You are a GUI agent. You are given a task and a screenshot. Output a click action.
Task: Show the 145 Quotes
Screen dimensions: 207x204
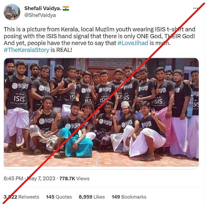click(x=59, y=197)
